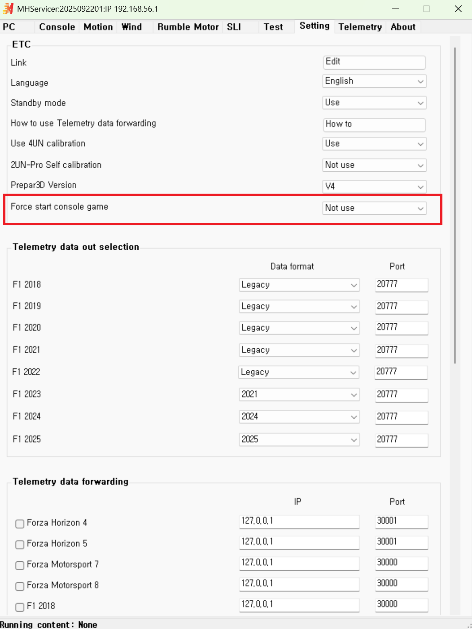
Task: Open F1 2020 data format dropdown
Action: (299, 328)
